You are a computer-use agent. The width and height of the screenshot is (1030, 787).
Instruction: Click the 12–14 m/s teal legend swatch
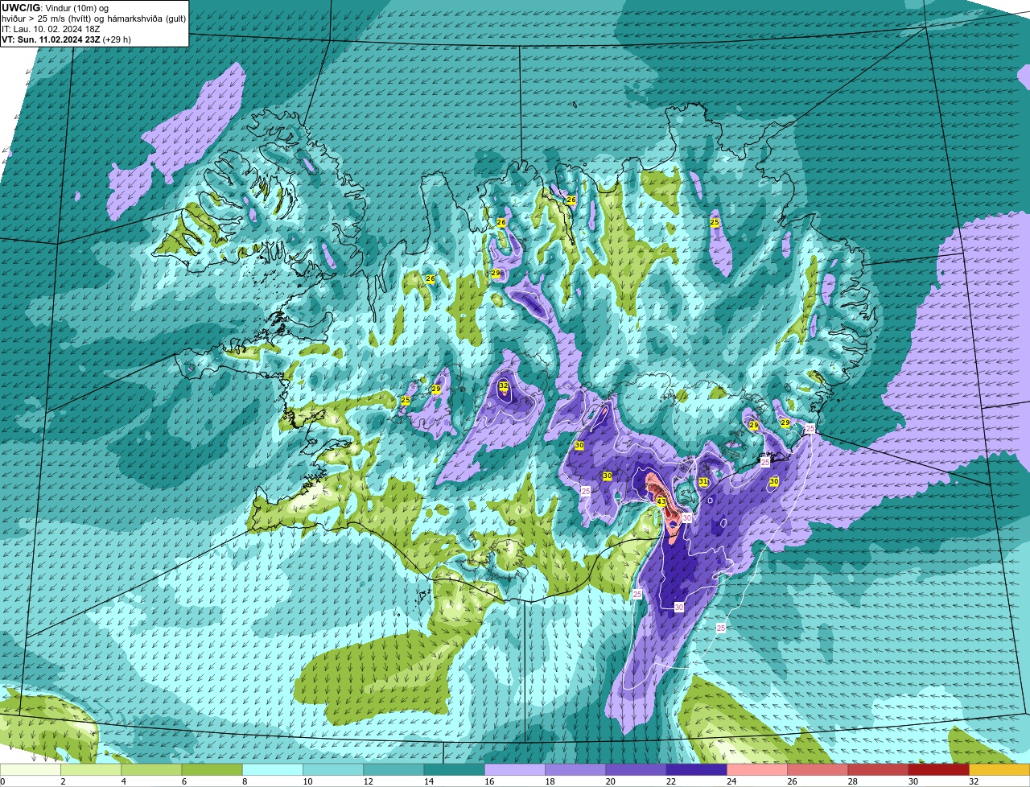[x=393, y=770]
